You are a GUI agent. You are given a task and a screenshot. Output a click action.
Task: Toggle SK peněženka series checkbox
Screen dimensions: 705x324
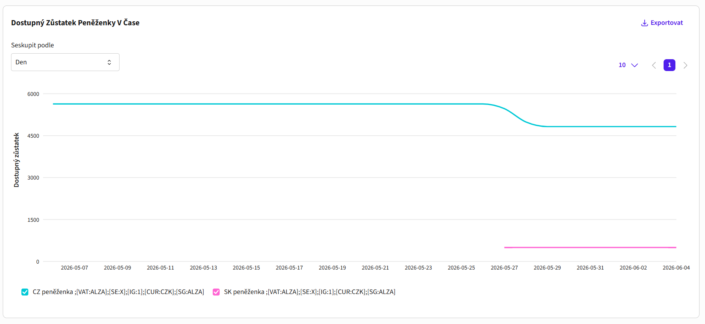coord(216,292)
